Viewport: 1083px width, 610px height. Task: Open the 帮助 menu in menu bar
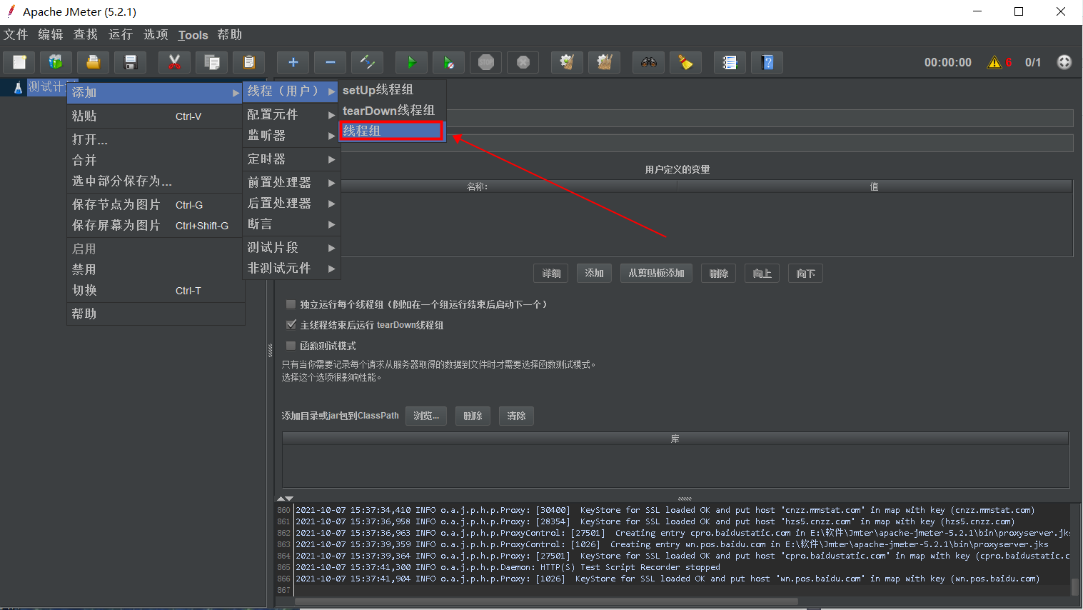click(x=230, y=34)
